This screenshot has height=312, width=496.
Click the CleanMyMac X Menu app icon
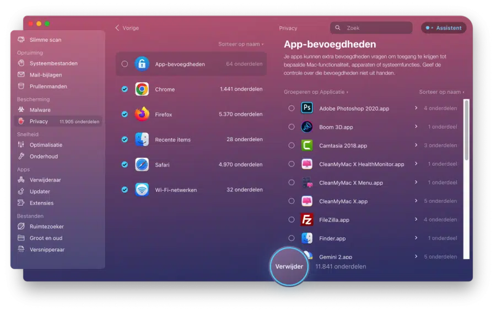click(306, 182)
